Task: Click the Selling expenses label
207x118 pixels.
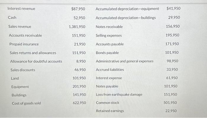Action: pos(109,35)
